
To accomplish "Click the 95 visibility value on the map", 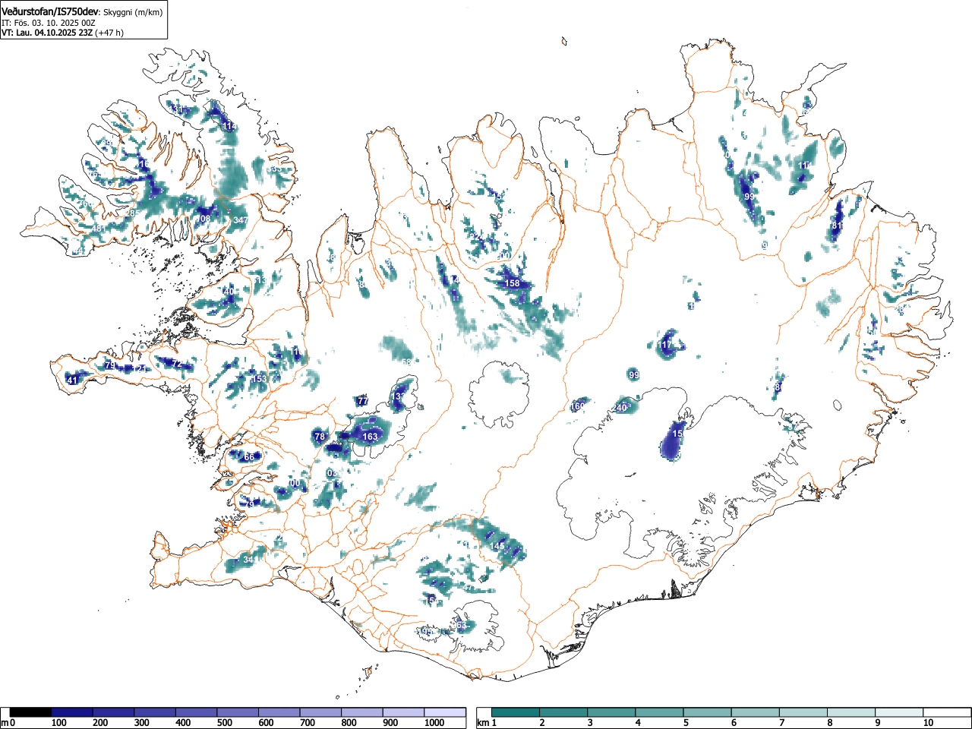I will click(x=427, y=632).
